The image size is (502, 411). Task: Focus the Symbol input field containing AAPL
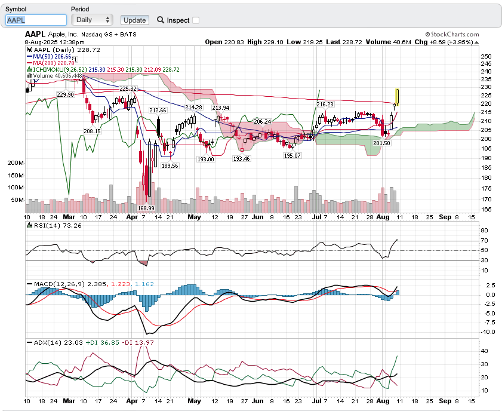pos(27,20)
